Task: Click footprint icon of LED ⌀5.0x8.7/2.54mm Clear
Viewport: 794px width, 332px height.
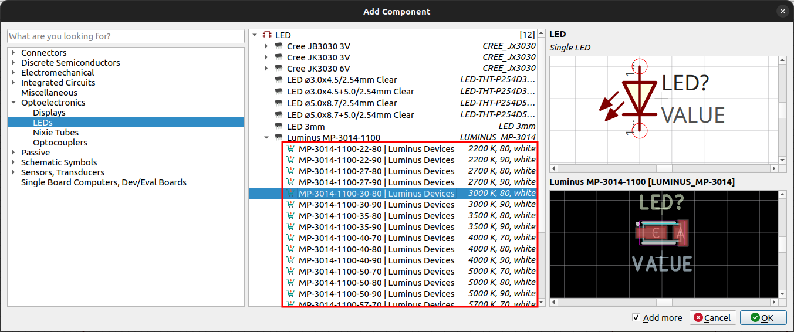Action: tap(279, 103)
